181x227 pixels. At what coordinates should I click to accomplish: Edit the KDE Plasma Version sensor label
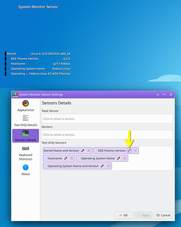pos(129,151)
